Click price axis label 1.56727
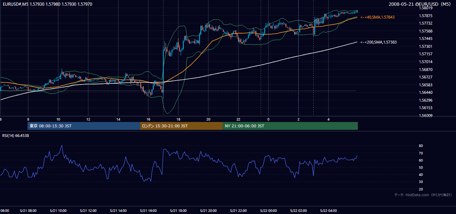Screen dimensions: 456x214 pyautogui.click(x=425, y=77)
